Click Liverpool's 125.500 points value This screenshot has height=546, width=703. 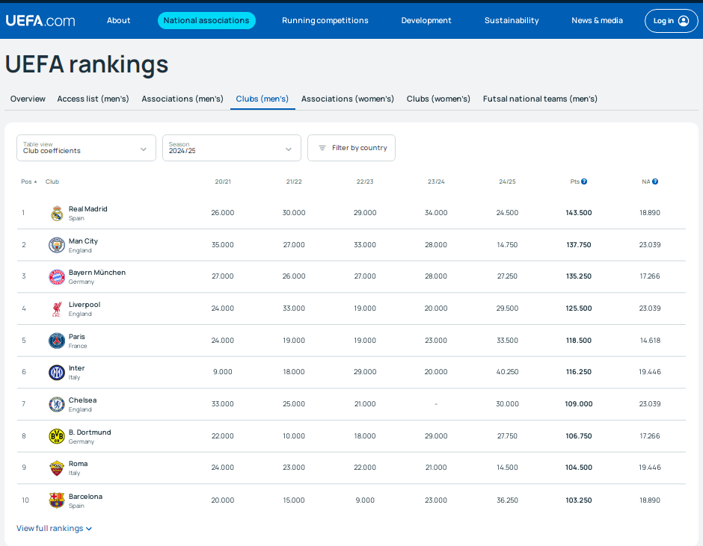pyautogui.click(x=579, y=308)
